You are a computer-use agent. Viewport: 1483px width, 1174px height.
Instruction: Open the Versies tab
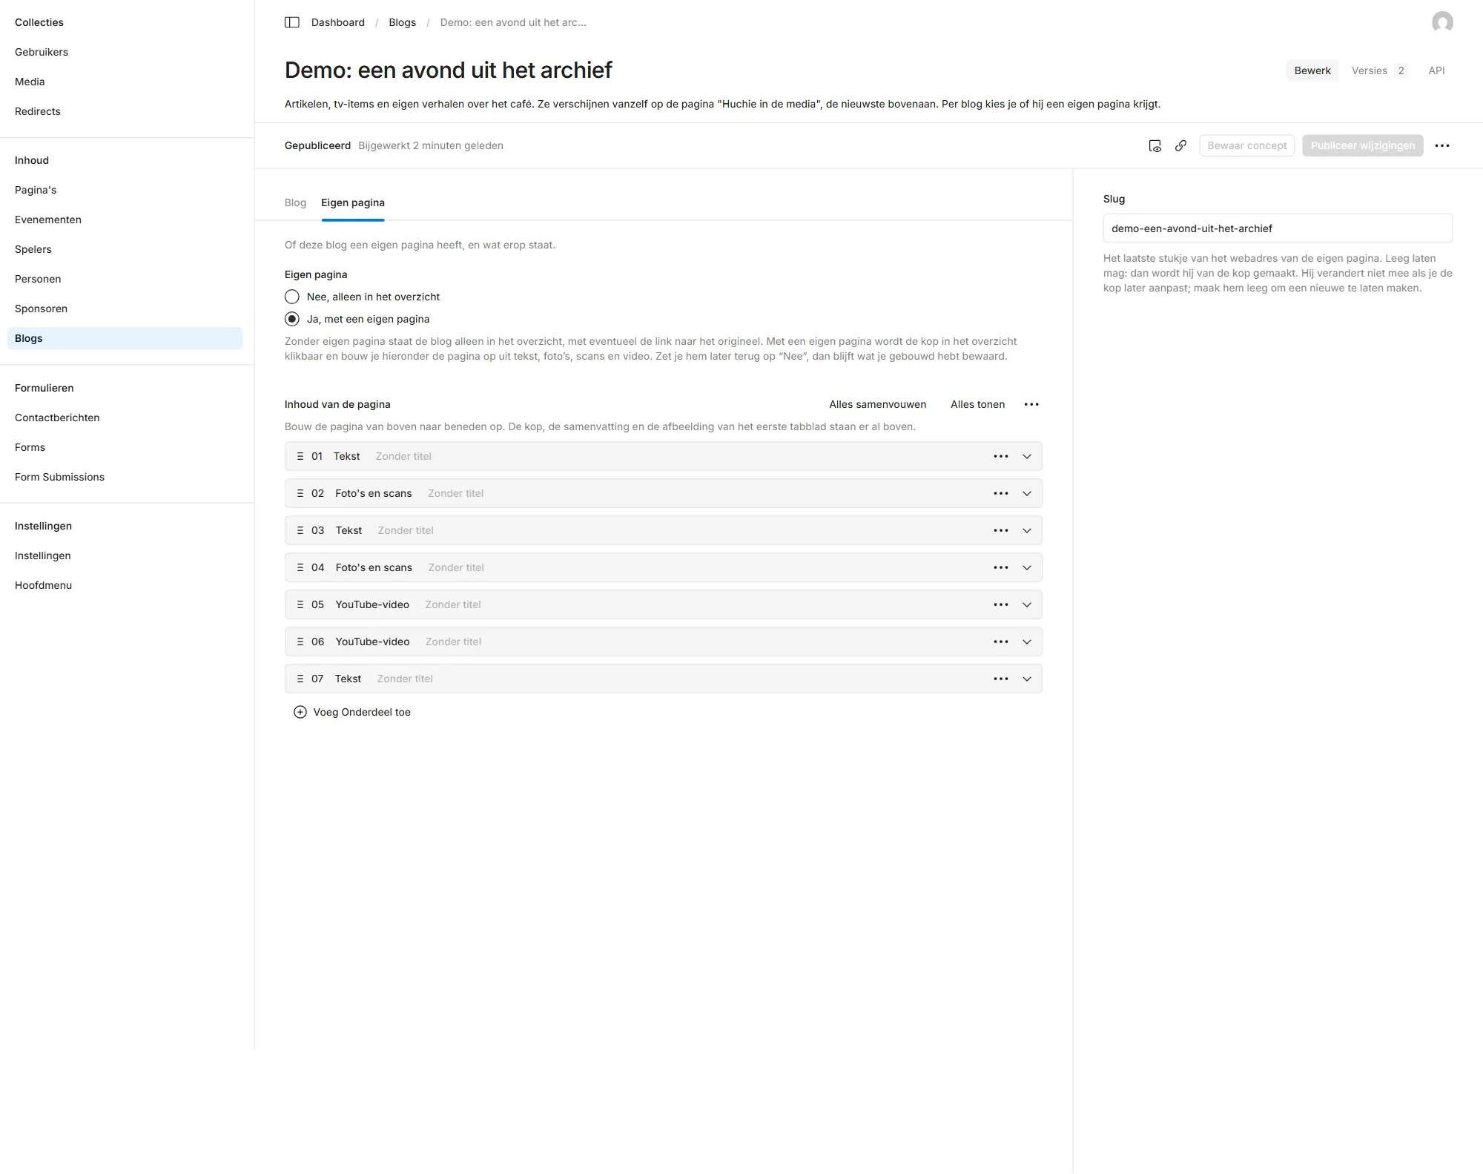[1379, 70]
